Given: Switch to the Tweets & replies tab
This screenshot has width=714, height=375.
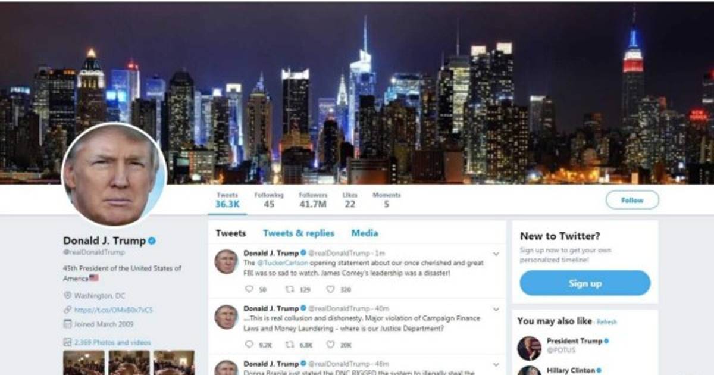Looking at the screenshot, I should (299, 233).
